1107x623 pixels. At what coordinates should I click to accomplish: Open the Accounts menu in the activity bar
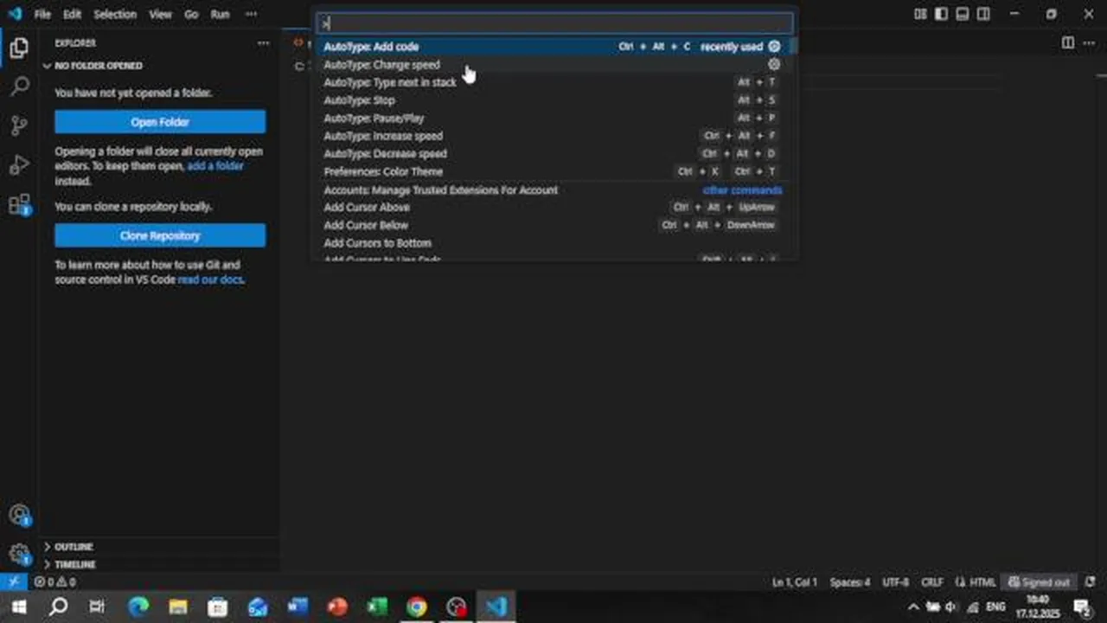click(19, 515)
